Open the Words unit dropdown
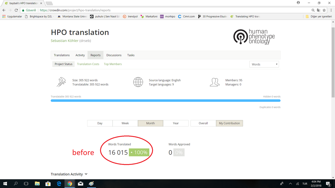 264,64
